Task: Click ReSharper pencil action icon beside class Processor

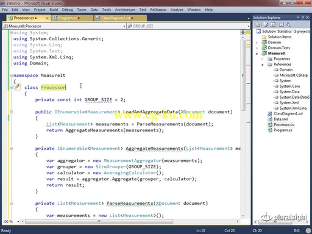Action: pyautogui.click(x=17, y=87)
